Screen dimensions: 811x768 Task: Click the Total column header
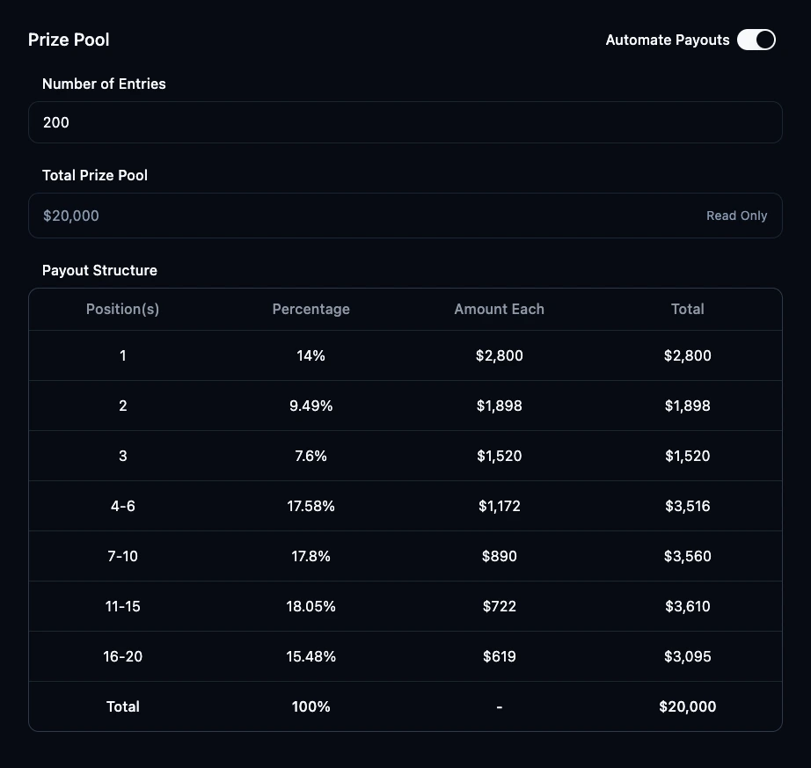pos(687,309)
